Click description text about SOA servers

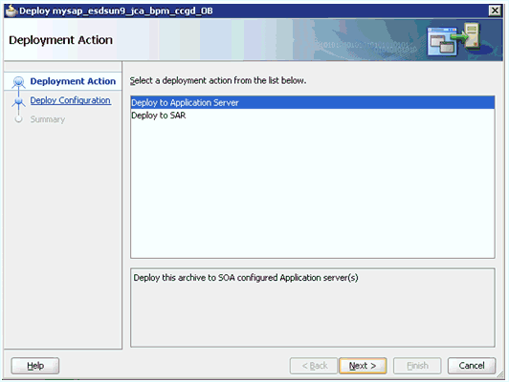246,278
